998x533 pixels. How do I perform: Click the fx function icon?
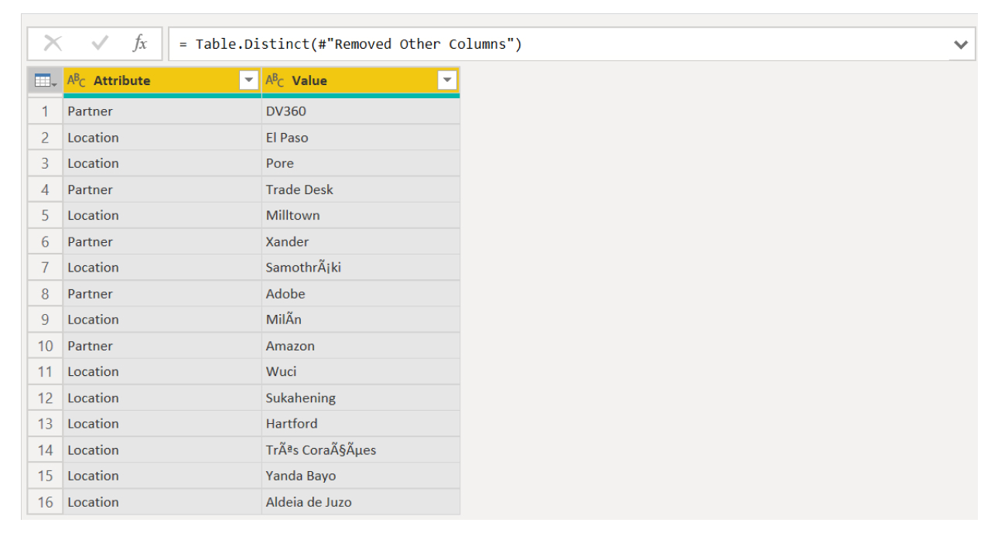140,43
